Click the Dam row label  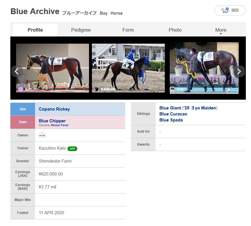tap(23, 122)
